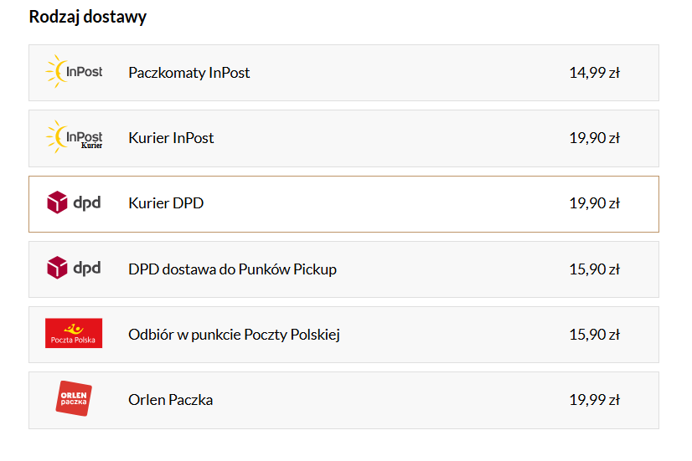Click the InPost Paczkomaty logo
Viewport: 692px width, 461px height.
[x=74, y=71]
